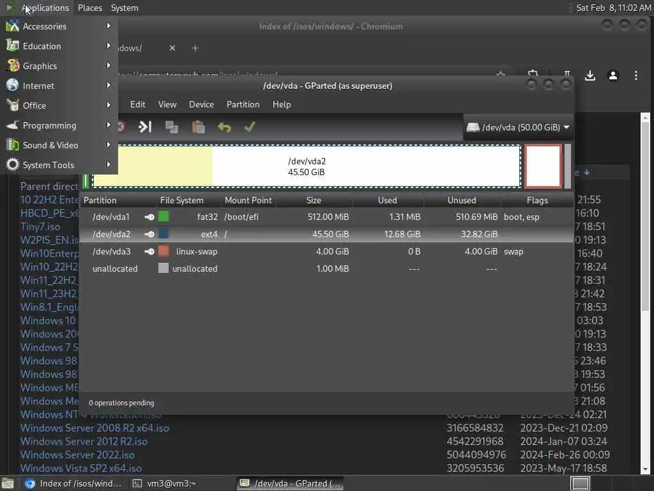Open new Chromium tab with plus
The height and width of the screenshot is (491, 654).
(x=195, y=48)
